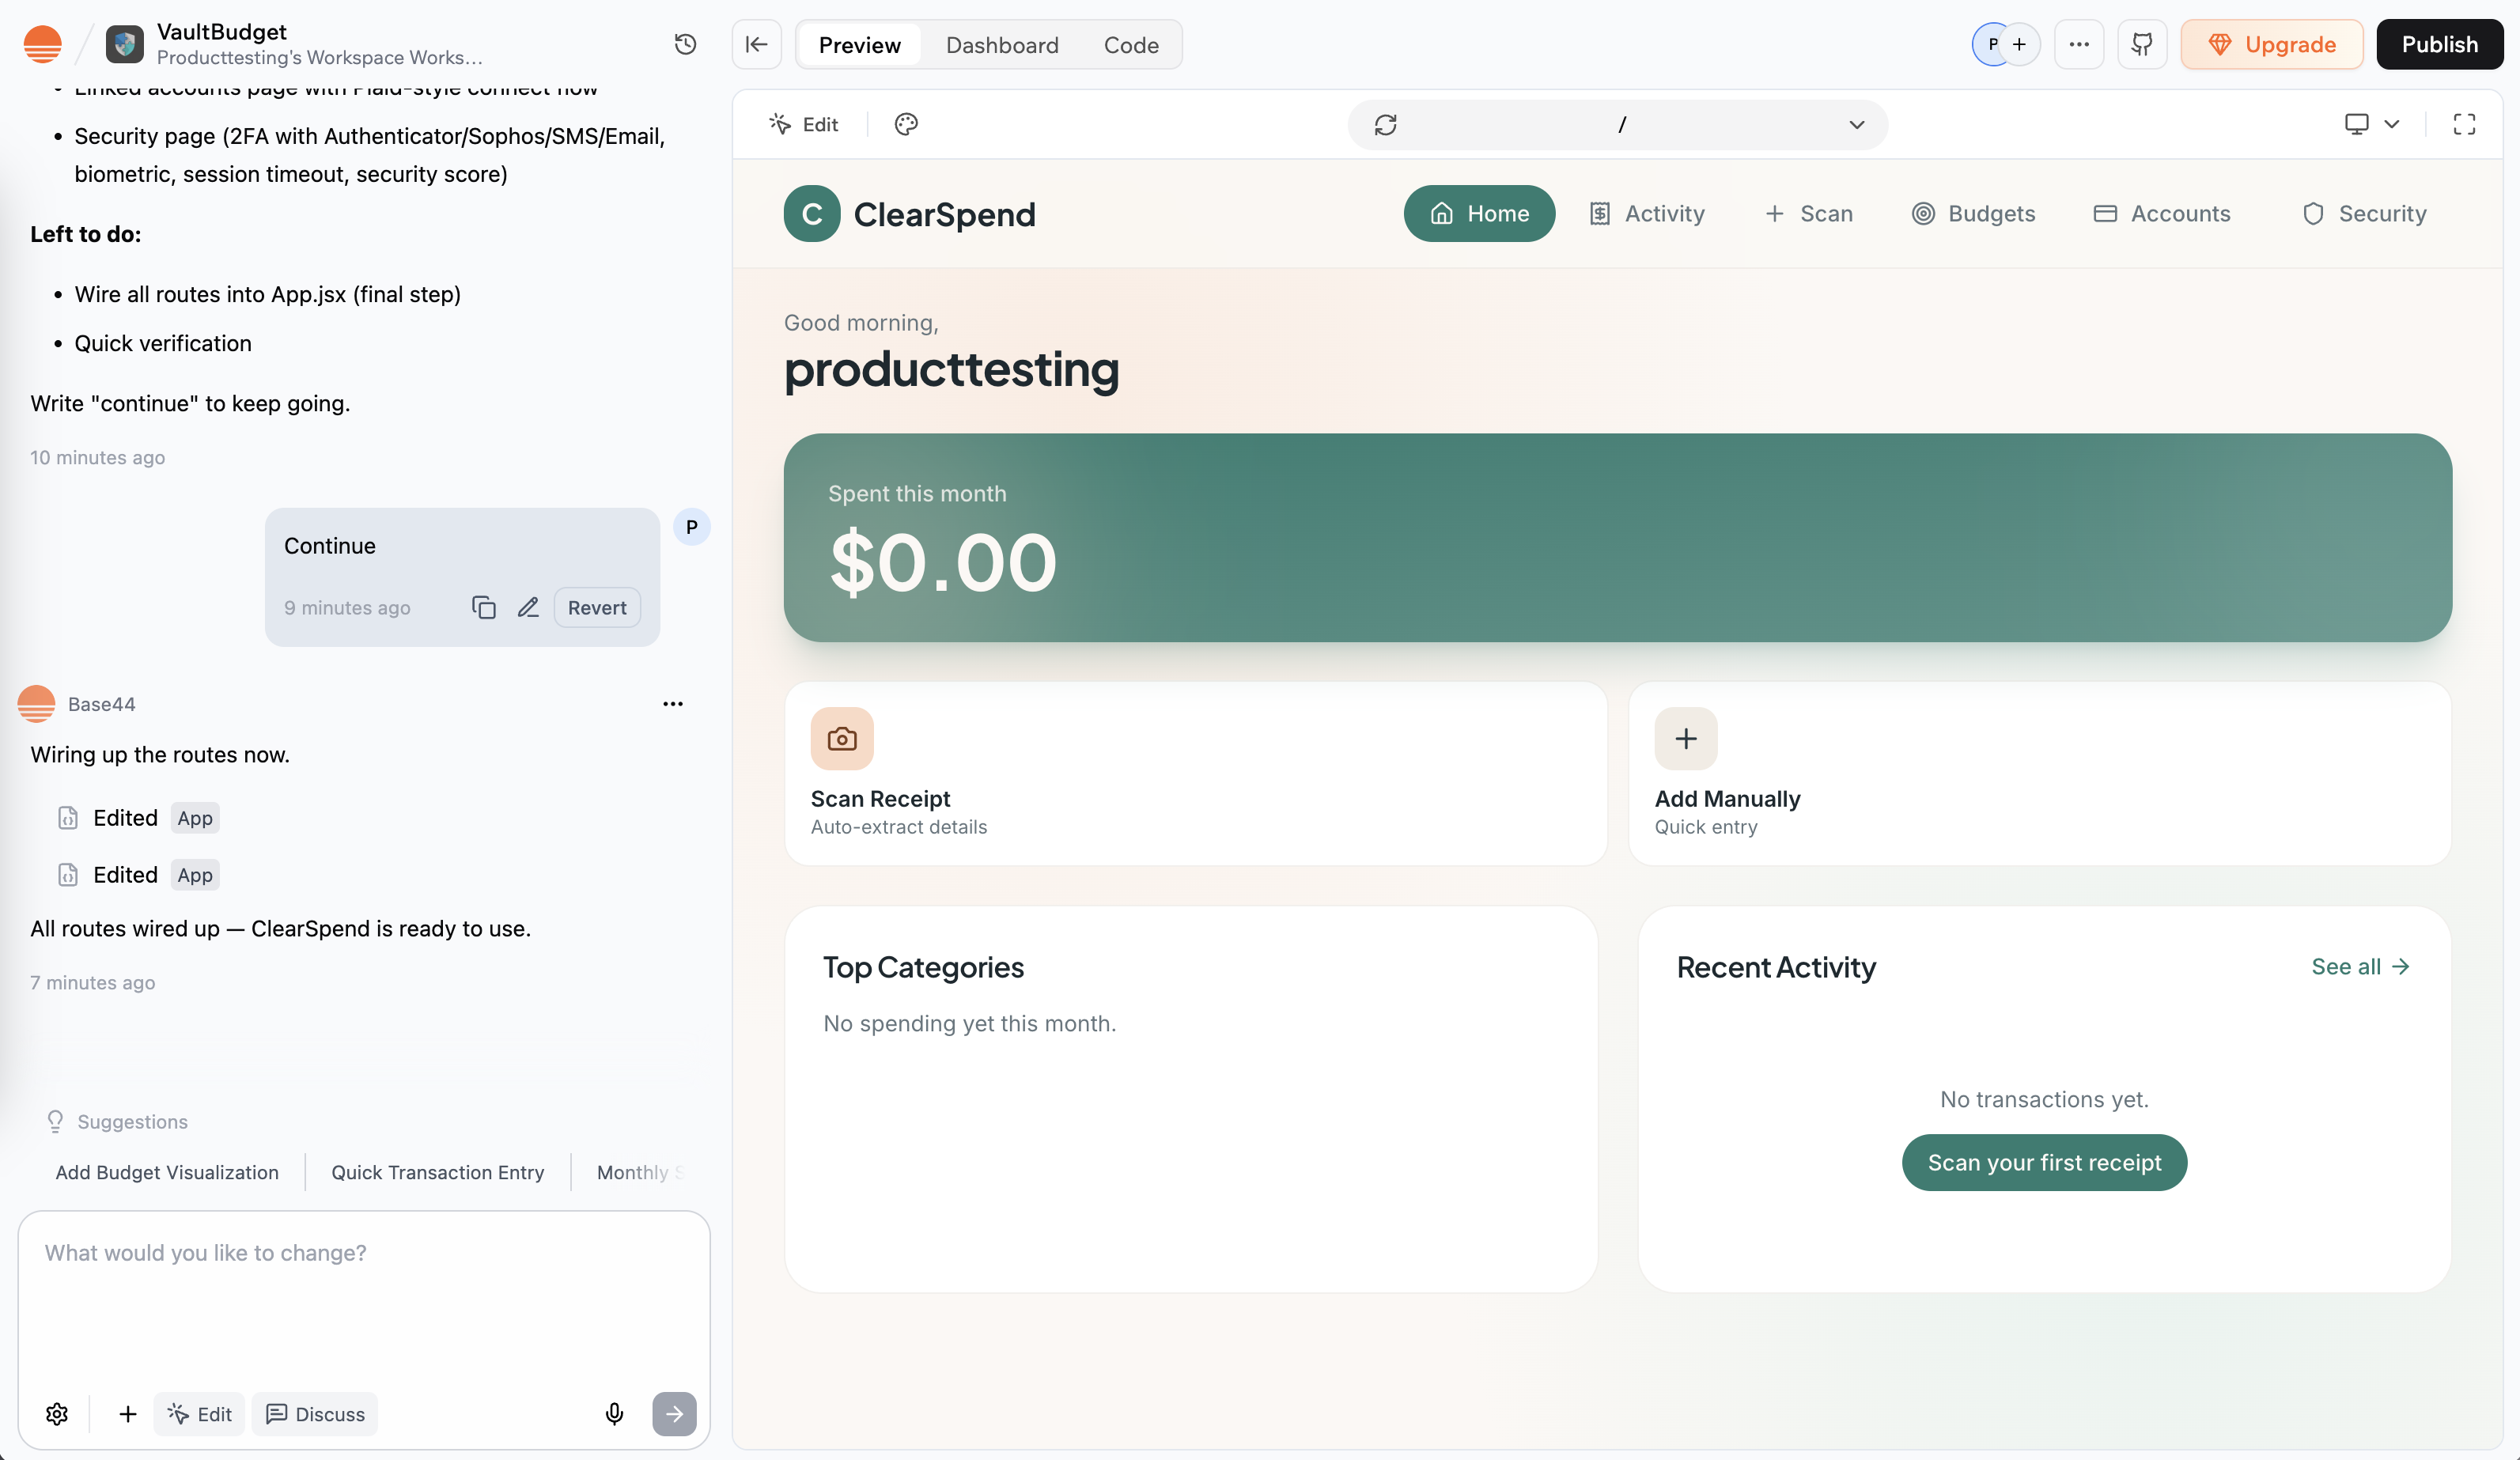Open the version history clock icon

pyautogui.click(x=685, y=44)
